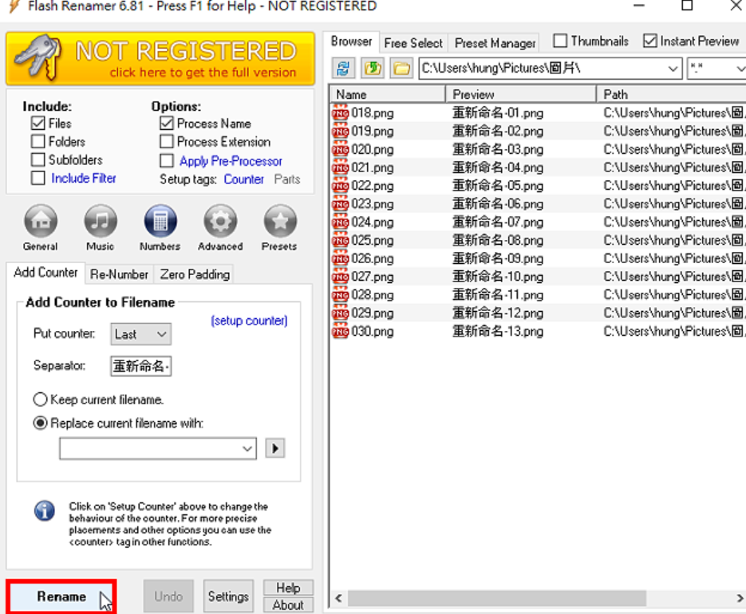The image size is (746, 614).
Task: Open the Advanced functions category
Action: point(220,221)
